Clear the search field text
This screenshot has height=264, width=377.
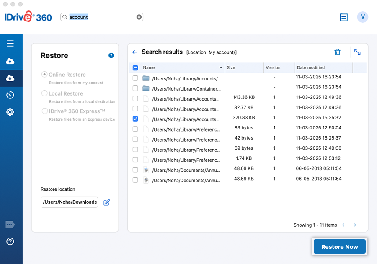139,17
